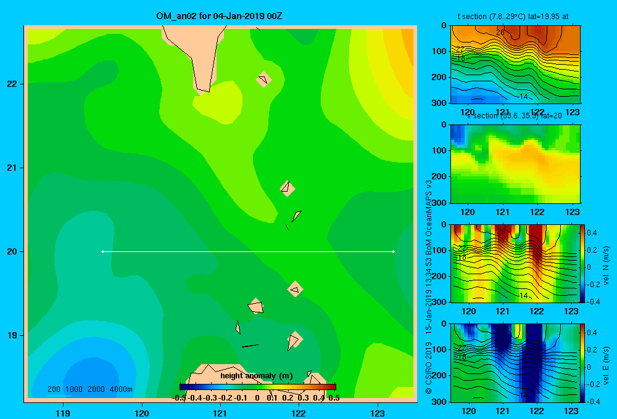Open the temperature t section plot
Image resolution: width=617 pixels, height=419 pixels.
tap(515, 65)
